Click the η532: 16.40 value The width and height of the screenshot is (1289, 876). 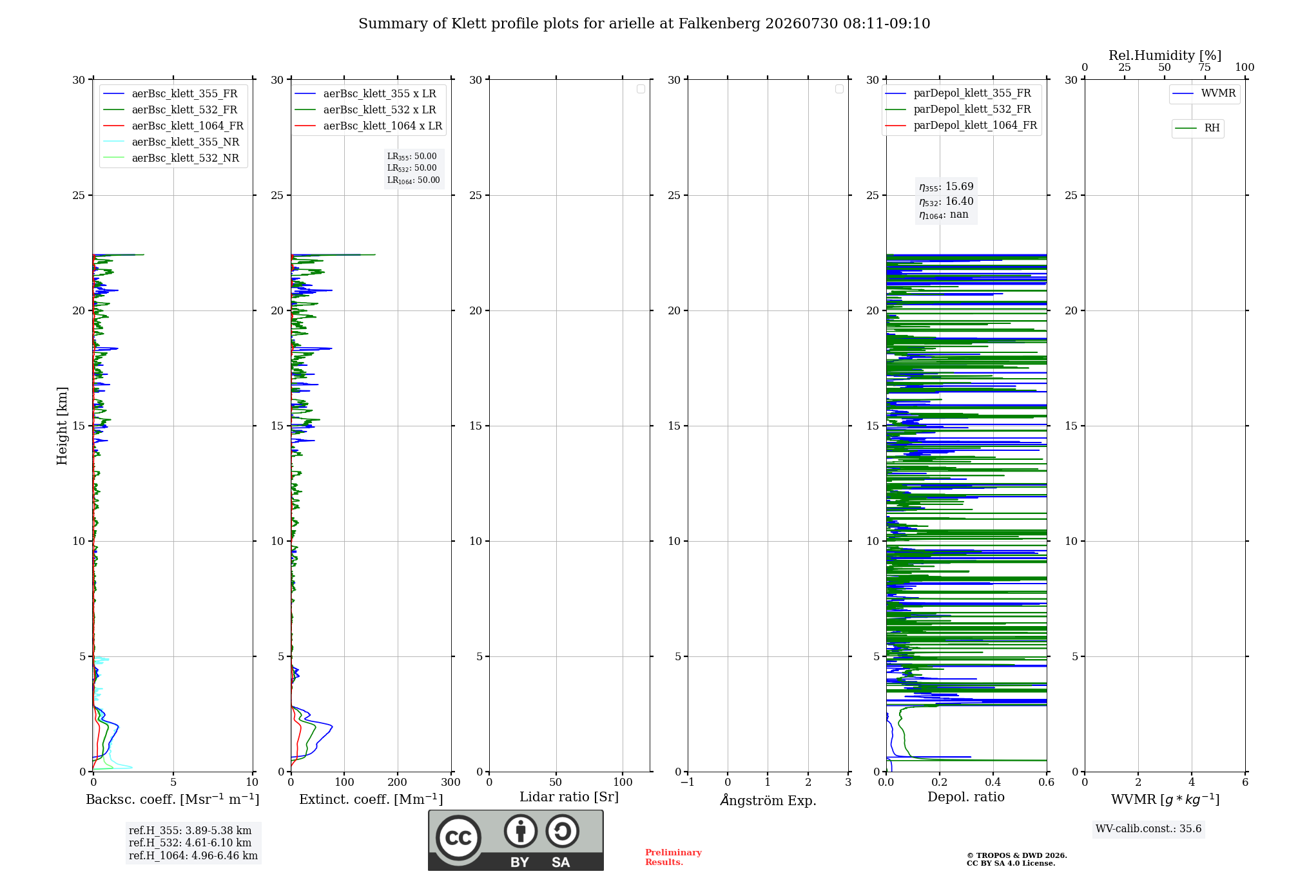[946, 202]
